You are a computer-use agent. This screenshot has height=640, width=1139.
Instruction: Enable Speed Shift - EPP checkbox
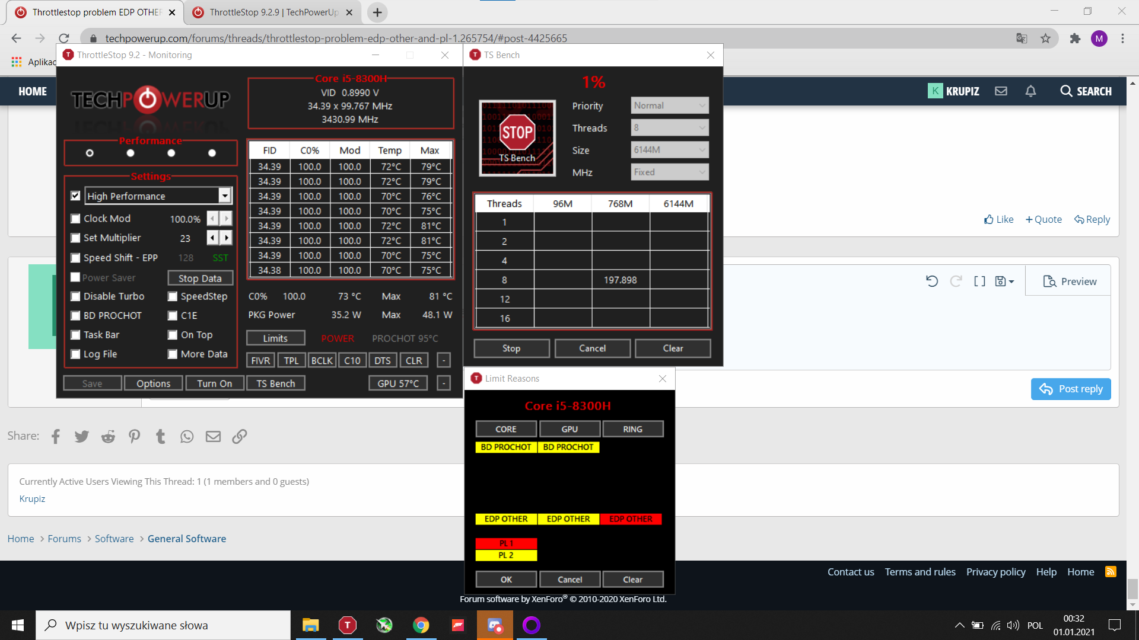[x=75, y=258]
